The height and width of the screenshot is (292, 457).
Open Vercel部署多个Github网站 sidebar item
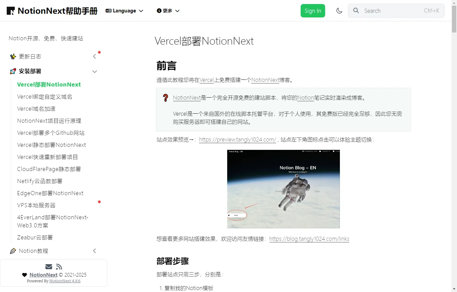(51, 133)
